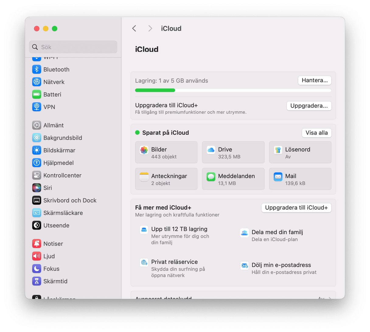Click the Uppgradera... button

(x=309, y=106)
